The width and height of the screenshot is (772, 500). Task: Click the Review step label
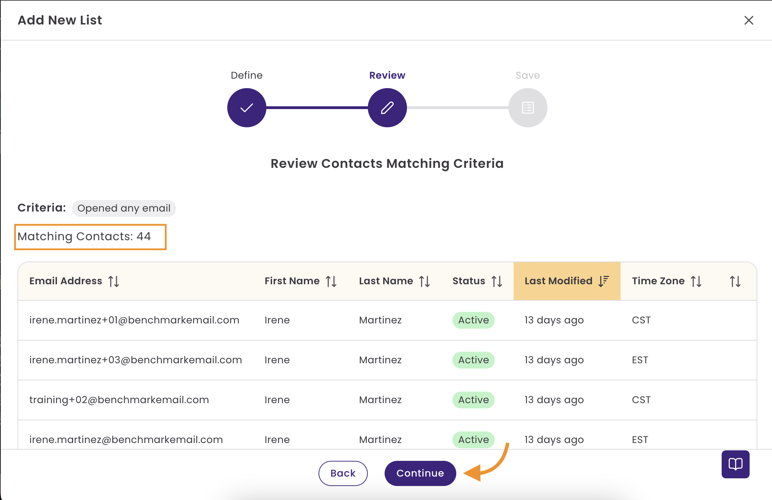tap(387, 75)
